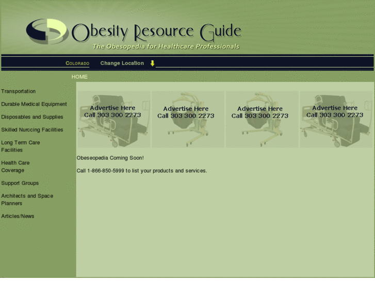The height and width of the screenshot is (281, 375).
Task: Open the Change Location dropdown
Action: 122,63
